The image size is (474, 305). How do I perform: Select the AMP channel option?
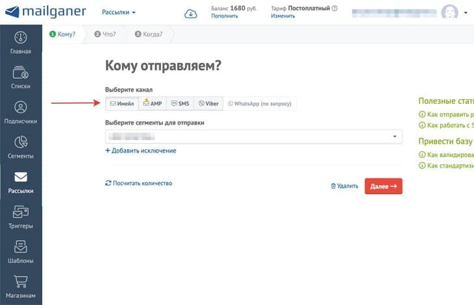point(153,104)
